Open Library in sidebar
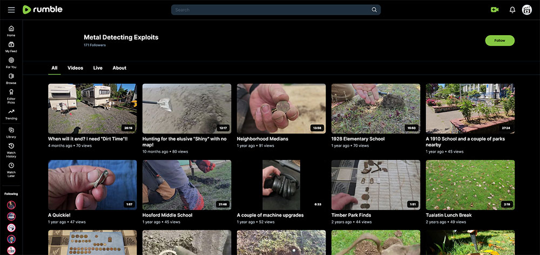 [x=11, y=133]
